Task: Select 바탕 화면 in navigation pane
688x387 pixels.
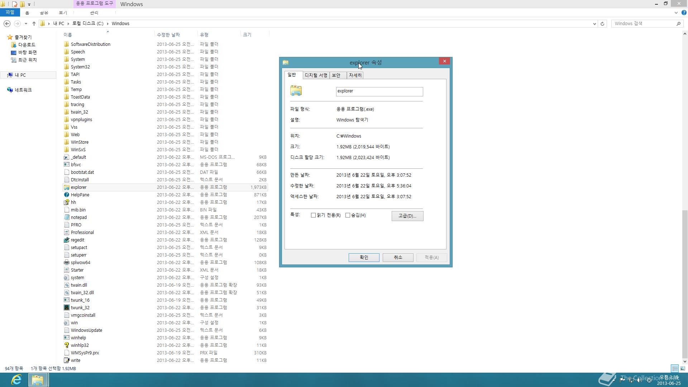Action: pos(27,52)
